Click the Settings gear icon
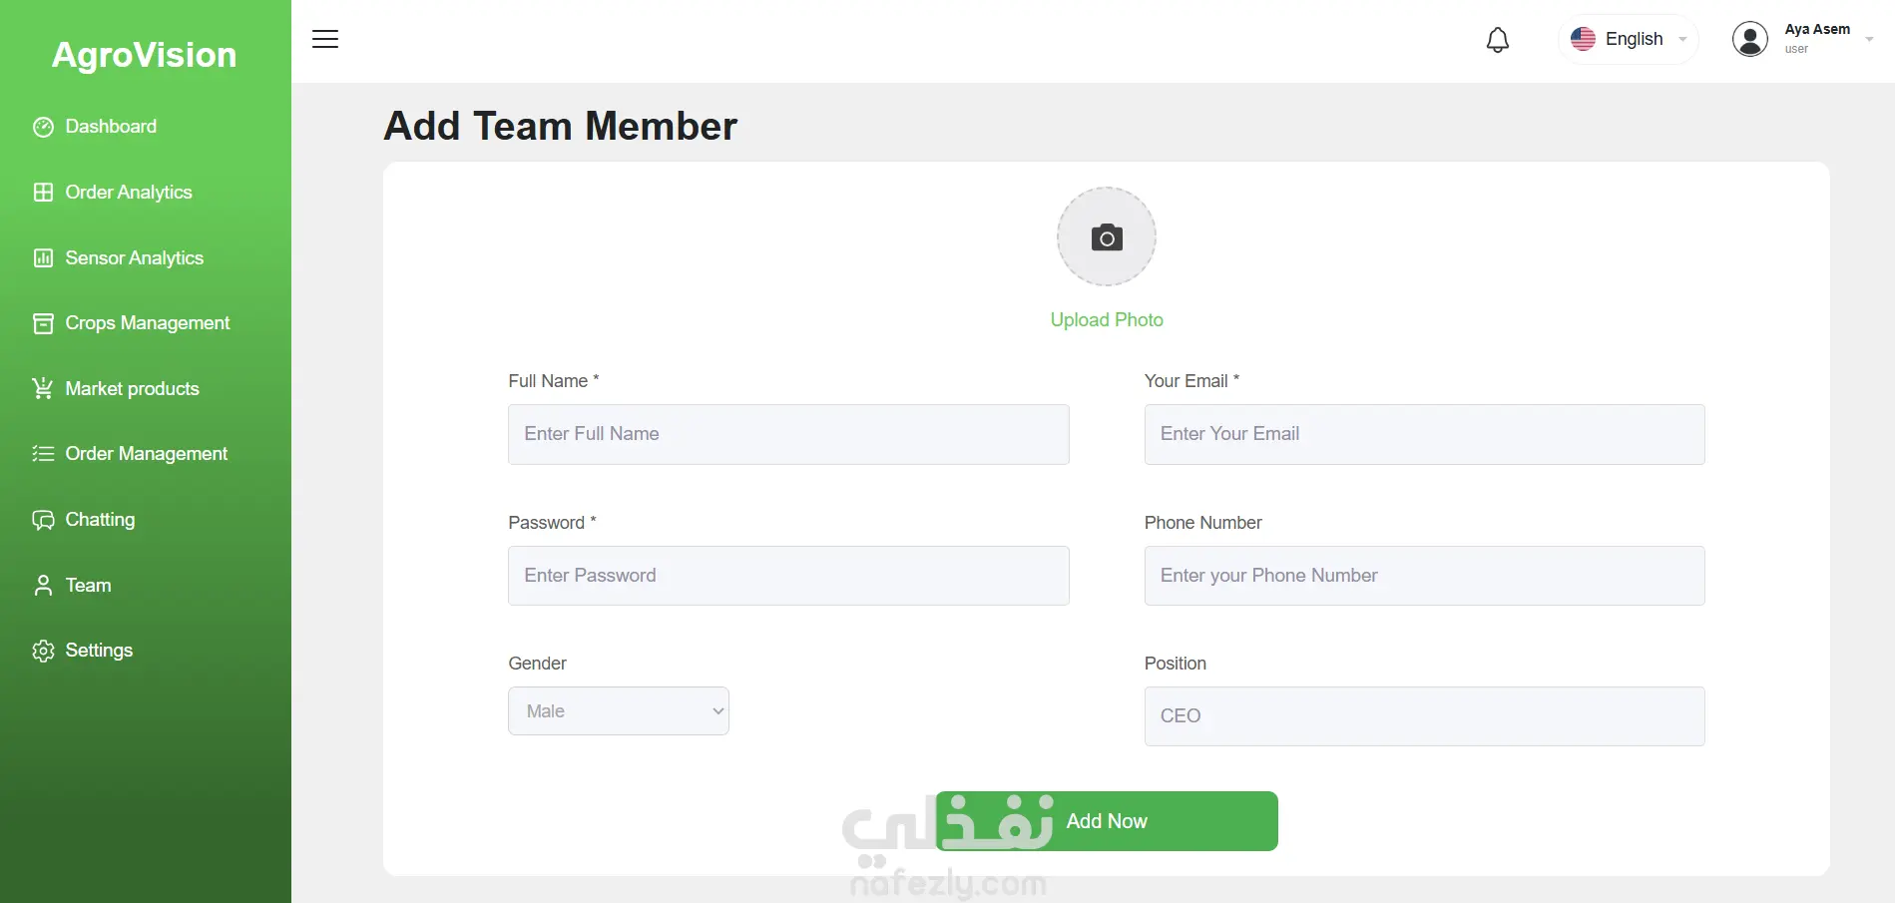Image resolution: width=1895 pixels, height=903 pixels. pyautogui.click(x=43, y=651)
